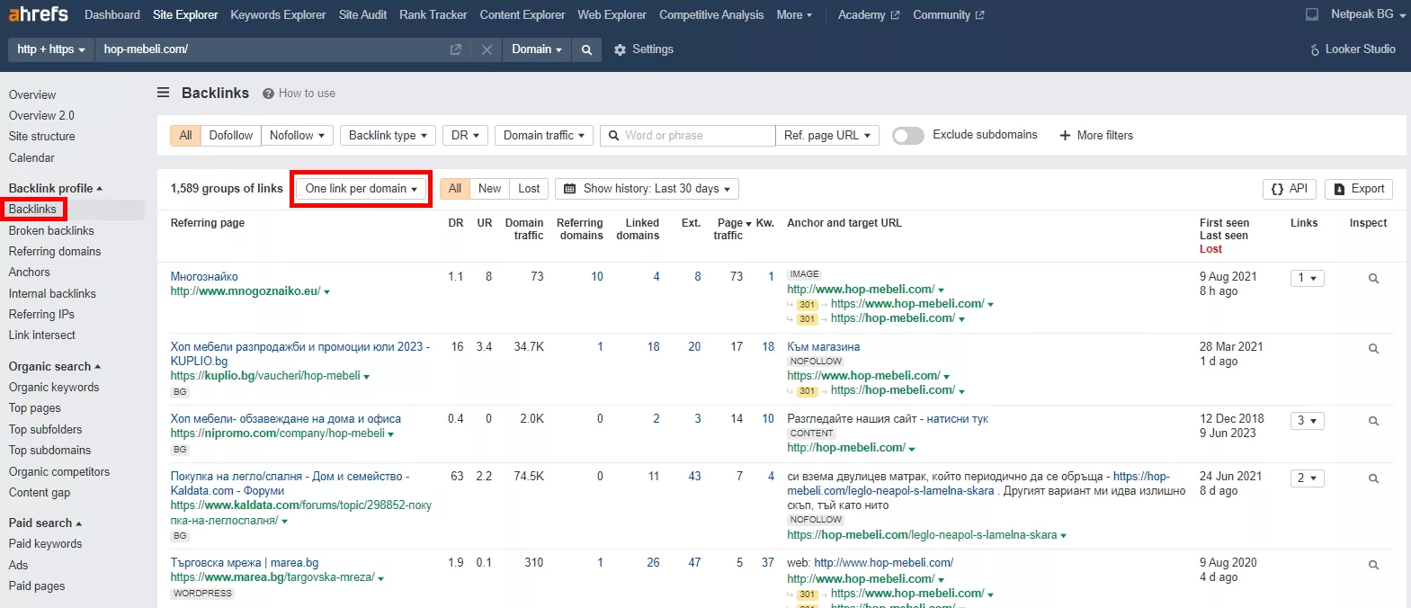Click the hop-mebeli.com/ URL input
The height and width of the screenshot is (608, 1411).
pyautogui.click(x=270, y=49)
